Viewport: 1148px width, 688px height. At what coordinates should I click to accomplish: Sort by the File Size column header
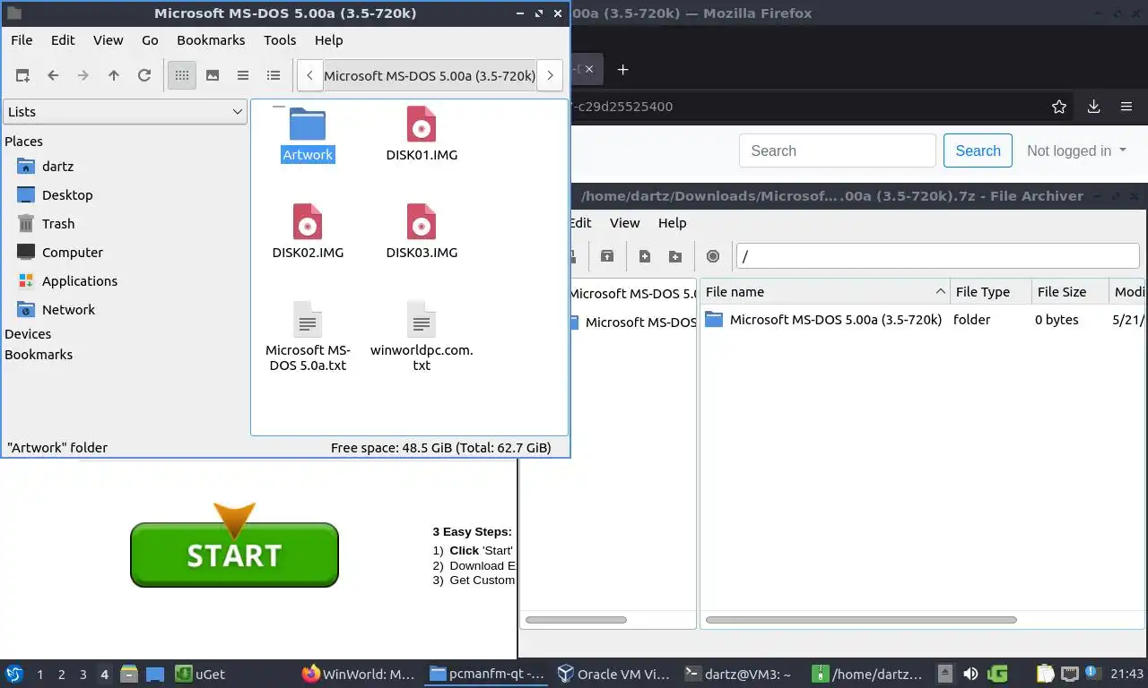tap(1071, 292)
